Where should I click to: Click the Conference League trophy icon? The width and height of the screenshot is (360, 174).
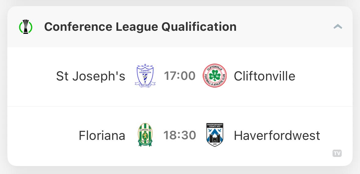tap(26, 27)
